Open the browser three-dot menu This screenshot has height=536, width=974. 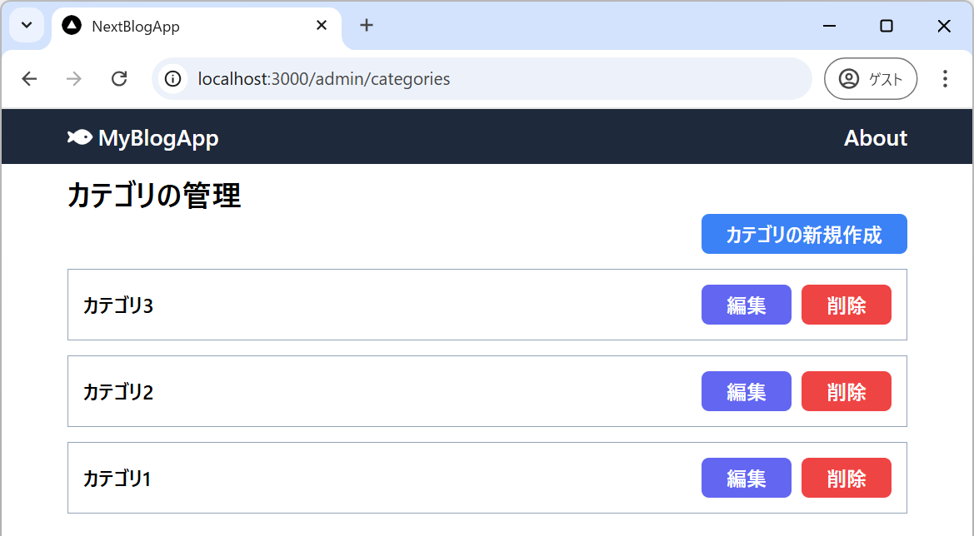(x=944, y=79)
